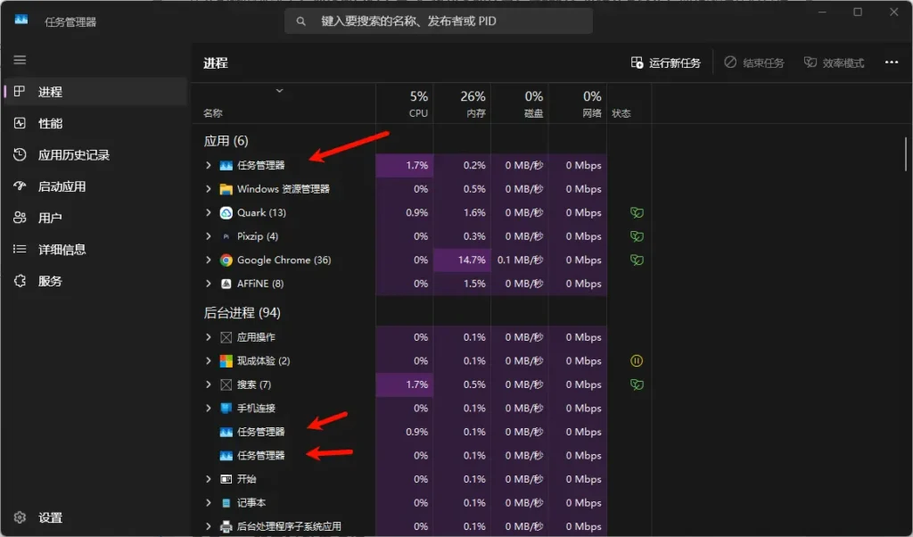The width and height of the screenshot is (913, 537).
Task: Click the efficiency leaf icon beside Quark
Action: tap(637, 212)
